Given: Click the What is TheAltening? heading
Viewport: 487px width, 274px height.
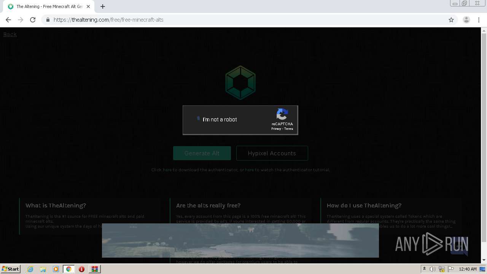Looking at the screenshot, I should (56, 205).
